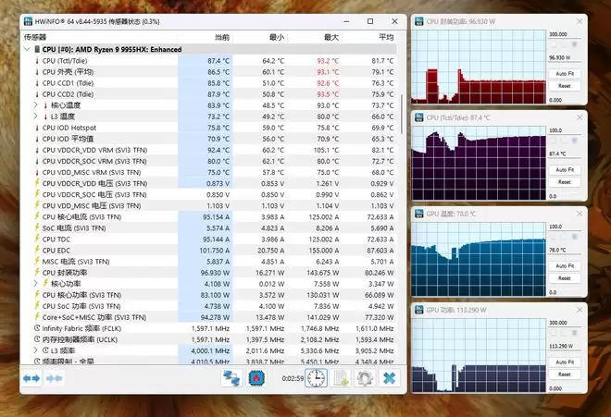Click 100.0 max field in GPU 温度 graph

pyautogui.click(x=564, y=227)
